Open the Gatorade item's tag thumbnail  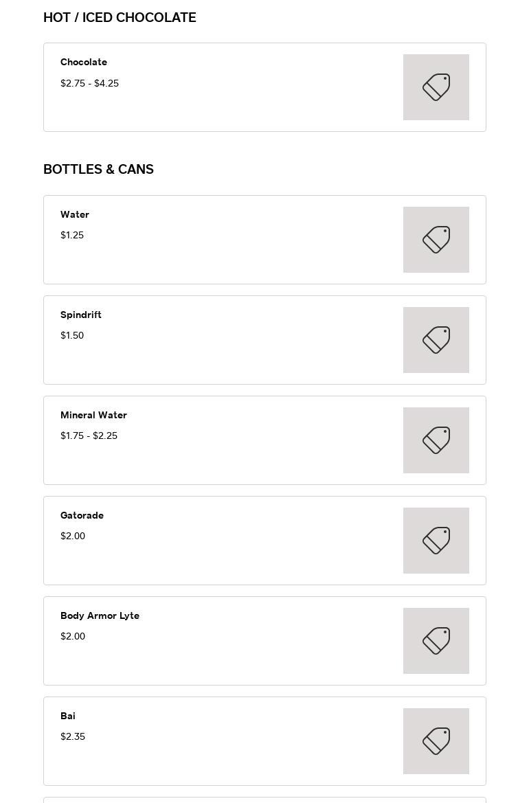coord(436,541)
